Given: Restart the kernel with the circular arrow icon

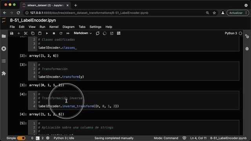Looking at the screenshot, I should [61, 33].
